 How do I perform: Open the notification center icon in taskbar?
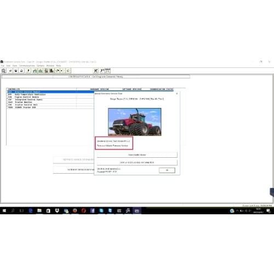coord(269,211)
